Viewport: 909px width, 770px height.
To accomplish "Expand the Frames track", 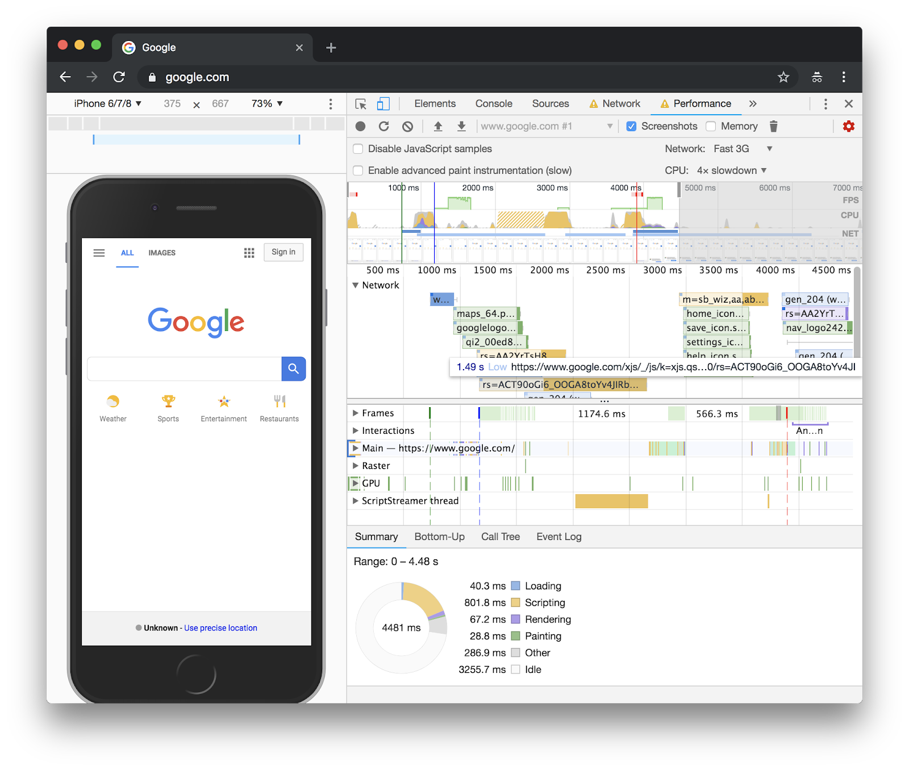I will [355, 413].
